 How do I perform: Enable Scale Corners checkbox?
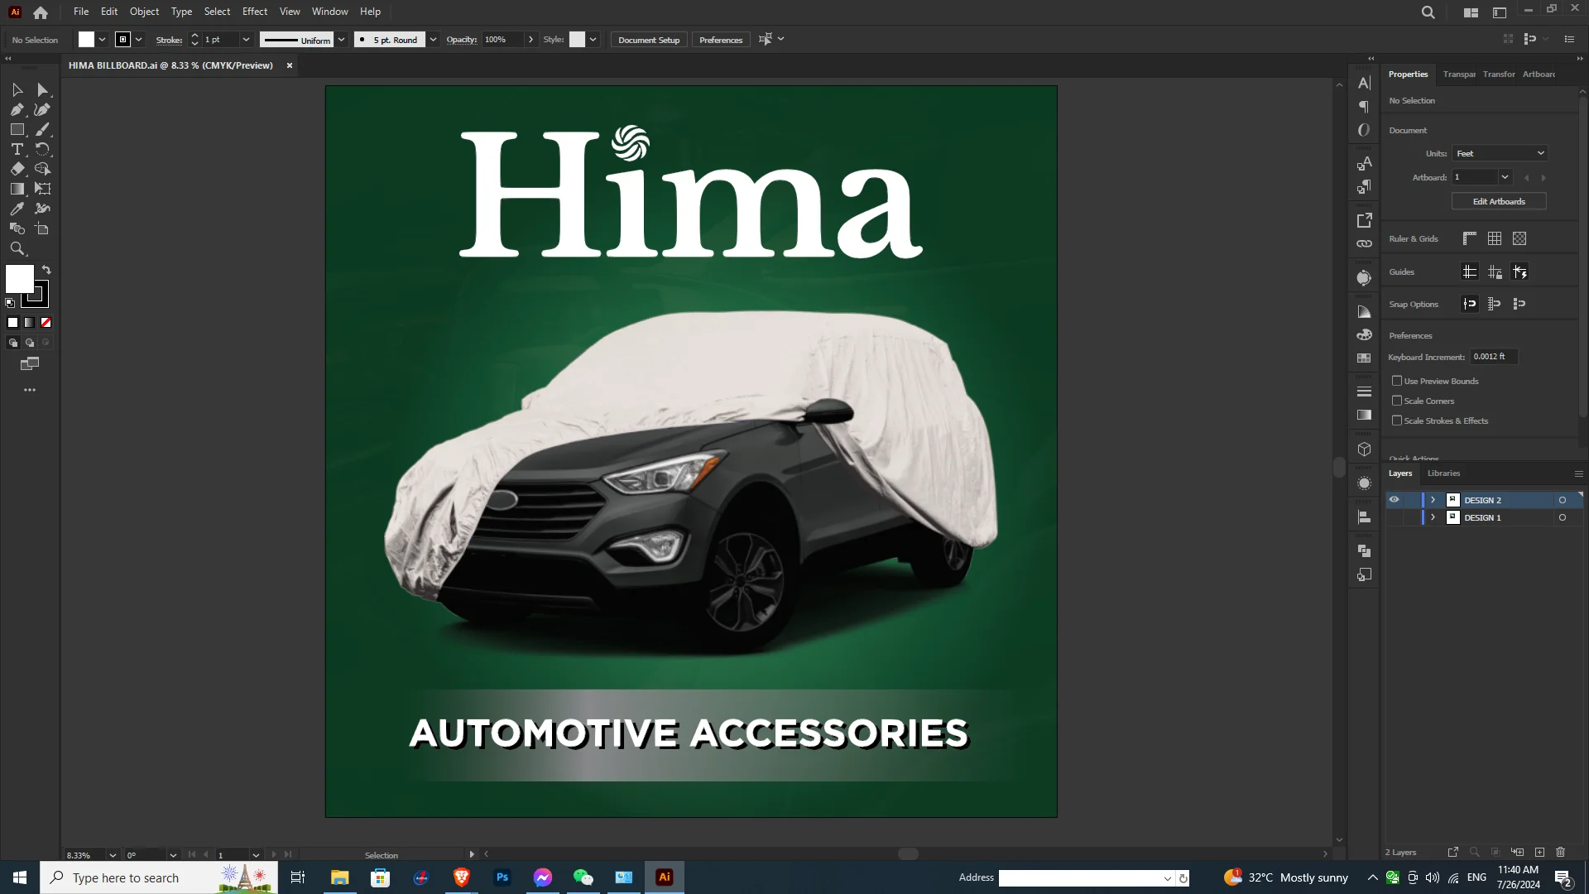click(x=1397, y=401)
